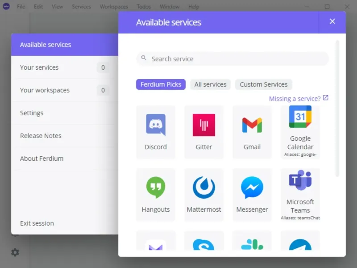Select the Slack service icon
Screen dimensions: 357x268
[x=252, y=244]
